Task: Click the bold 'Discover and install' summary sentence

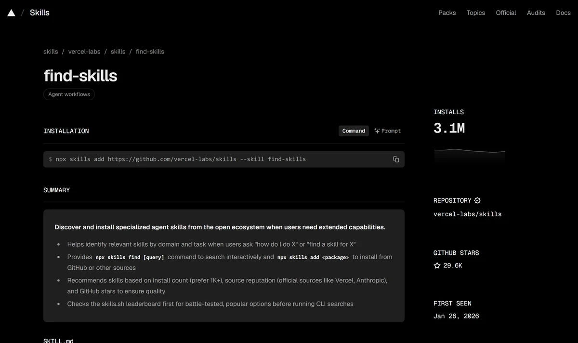Action: [x=220, y=227]
